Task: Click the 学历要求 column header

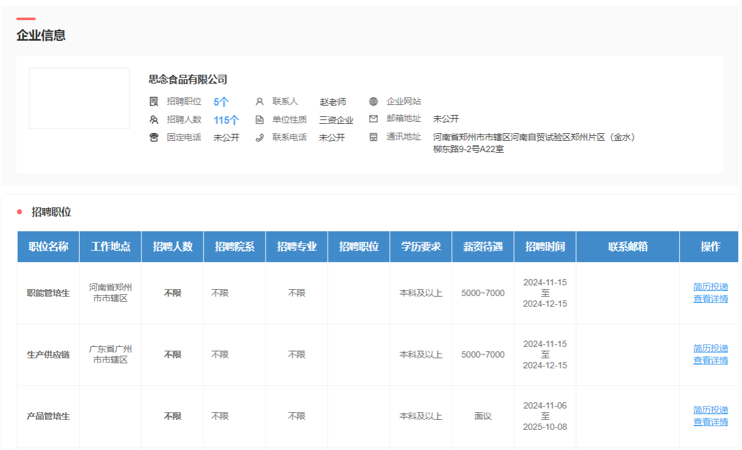Action: point(421,246)
